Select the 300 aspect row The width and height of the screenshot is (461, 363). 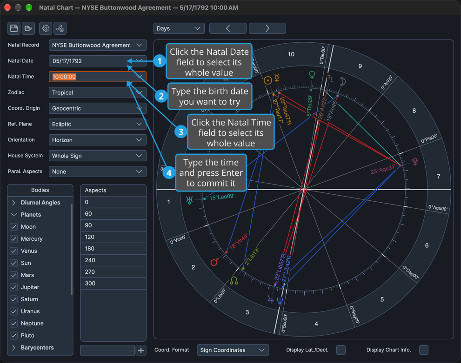point(114,284)
